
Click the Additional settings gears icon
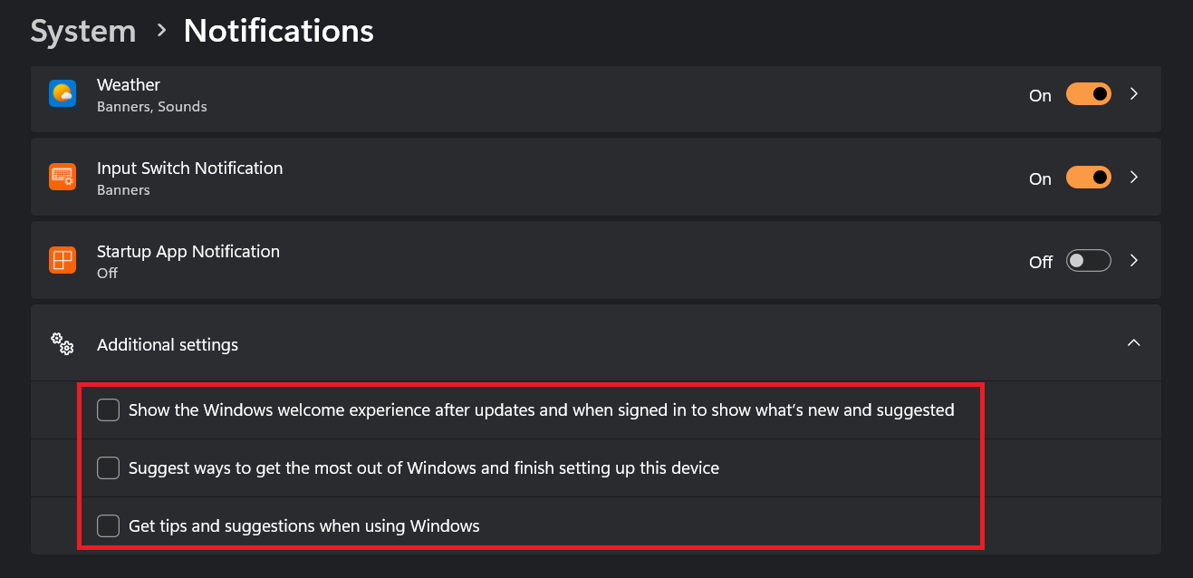click(63, 344)
